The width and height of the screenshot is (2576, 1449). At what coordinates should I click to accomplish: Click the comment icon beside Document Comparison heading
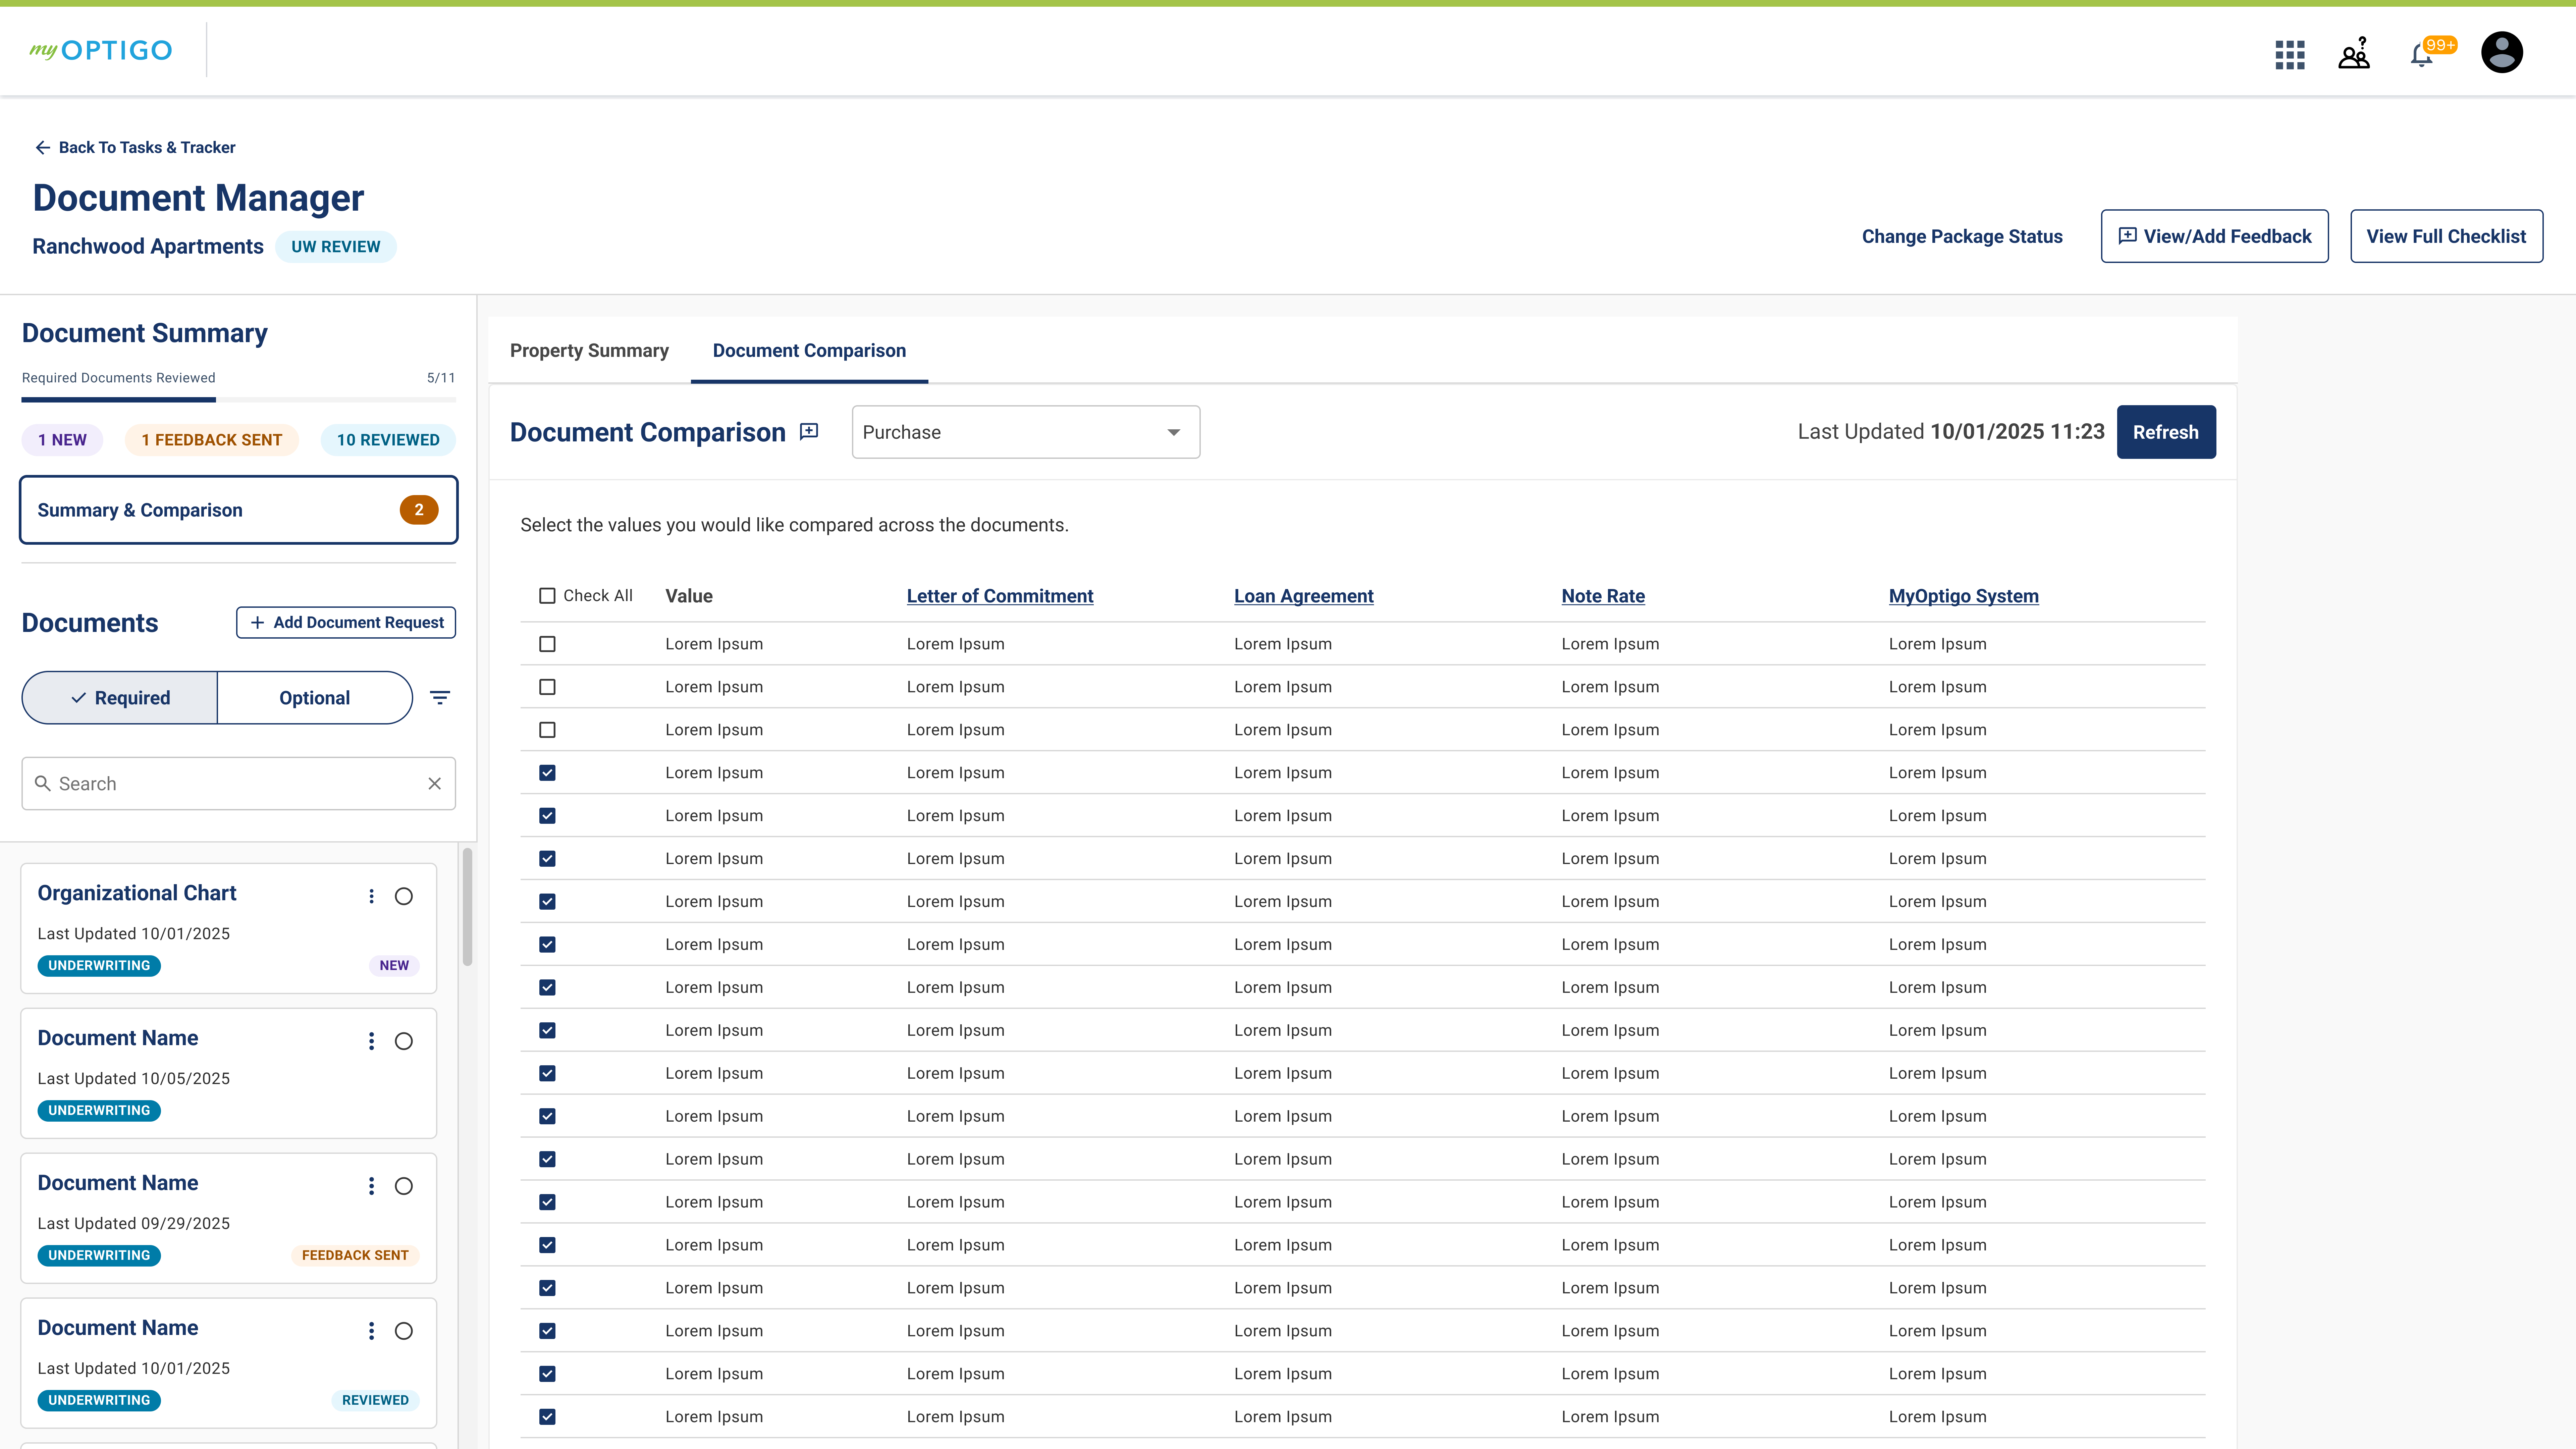[809, 432]
